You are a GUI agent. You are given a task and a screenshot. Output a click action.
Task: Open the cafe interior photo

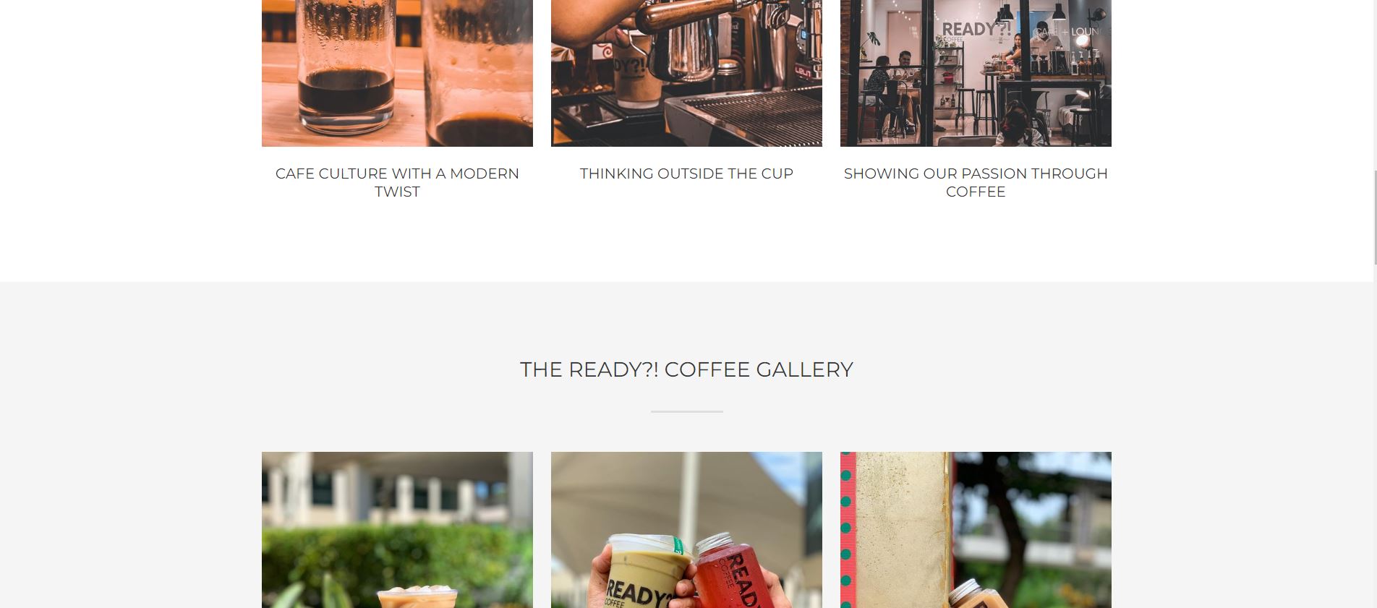976,73
